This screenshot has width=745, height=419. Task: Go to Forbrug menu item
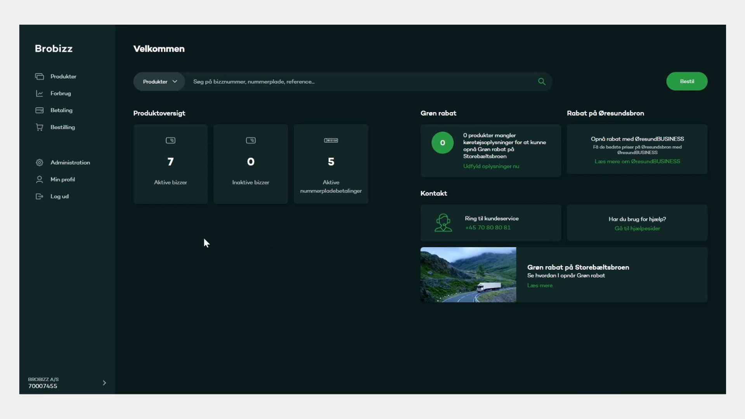tap(61, 93)
